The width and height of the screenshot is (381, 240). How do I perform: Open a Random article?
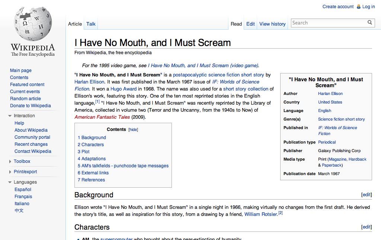click(x=25, y=99)
